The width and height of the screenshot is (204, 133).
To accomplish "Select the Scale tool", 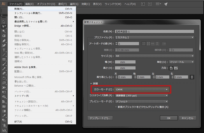I will (4, 83).
